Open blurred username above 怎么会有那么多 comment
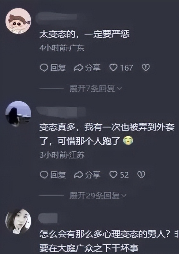 [x=48, y=218]
